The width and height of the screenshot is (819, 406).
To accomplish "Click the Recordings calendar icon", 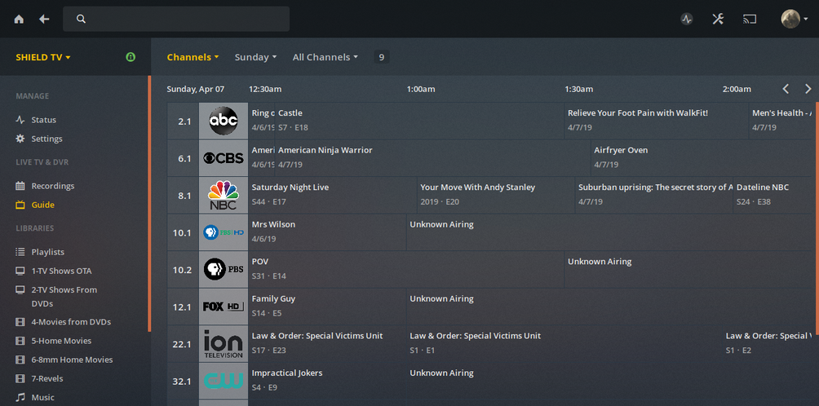I will coord(20,186).
